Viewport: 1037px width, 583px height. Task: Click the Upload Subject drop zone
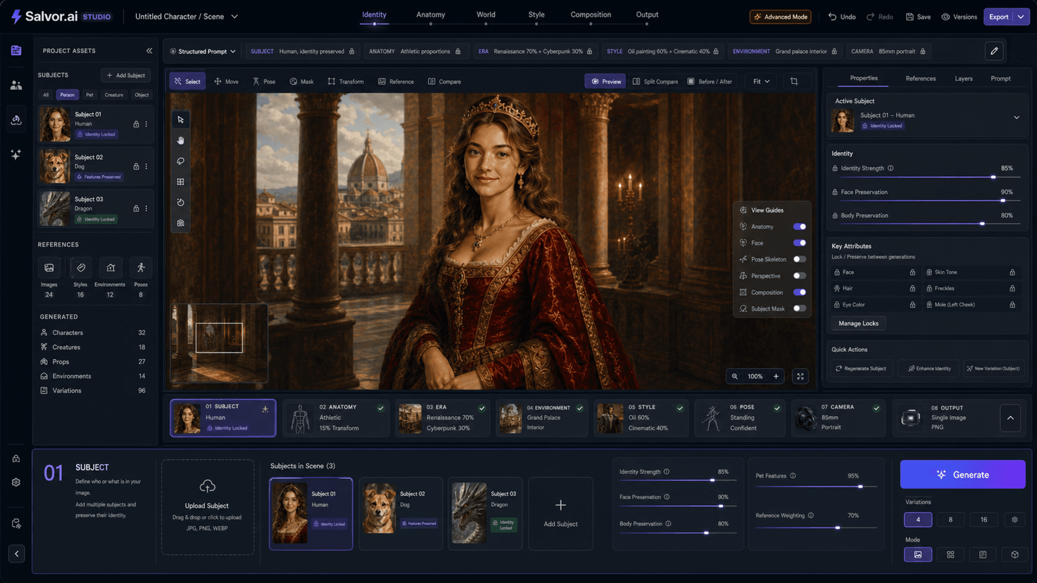[208, 507]
